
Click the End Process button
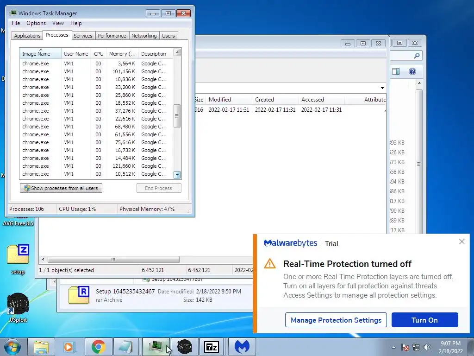tap(159, 188)
